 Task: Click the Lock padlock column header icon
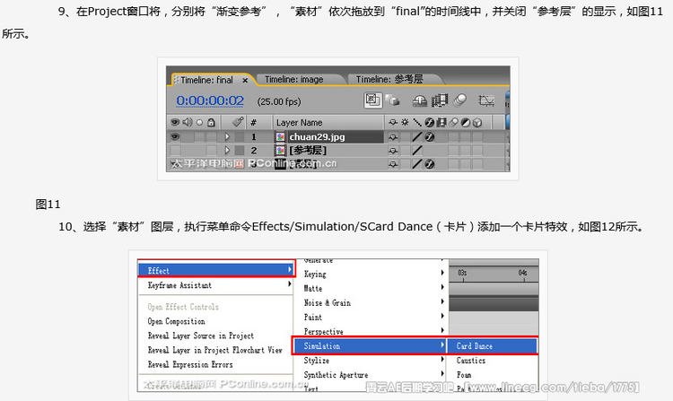pyautogui.click(x=211, y=123)
